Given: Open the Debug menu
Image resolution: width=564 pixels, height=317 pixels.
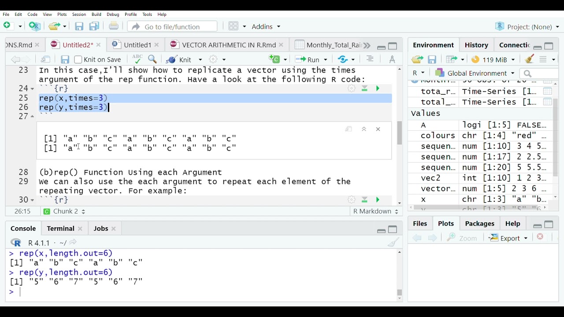Looking at the screenshot, I should 113,15.
